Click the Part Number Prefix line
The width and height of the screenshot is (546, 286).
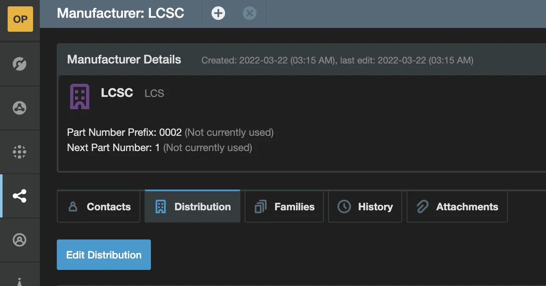pos(124,132)
